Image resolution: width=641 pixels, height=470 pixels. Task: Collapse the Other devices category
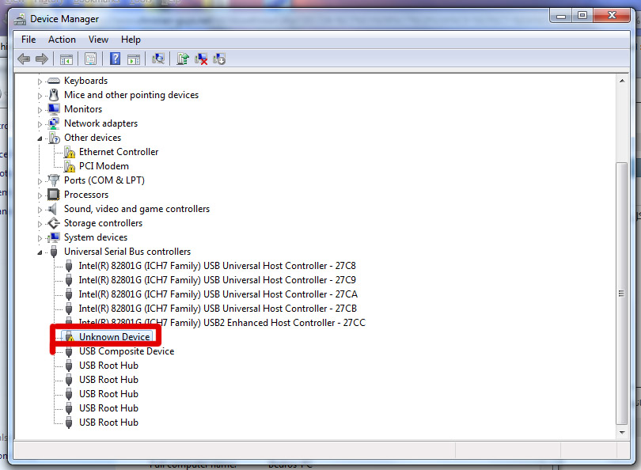[40, 138]
